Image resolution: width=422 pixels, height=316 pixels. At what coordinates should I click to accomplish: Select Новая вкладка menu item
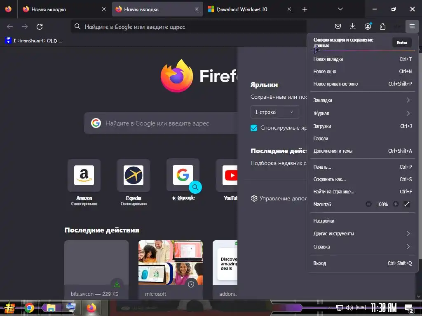[362, 59]
